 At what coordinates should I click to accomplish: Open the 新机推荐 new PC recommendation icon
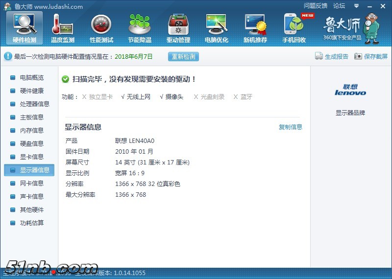pyautogui.click(x=255, y=28)
